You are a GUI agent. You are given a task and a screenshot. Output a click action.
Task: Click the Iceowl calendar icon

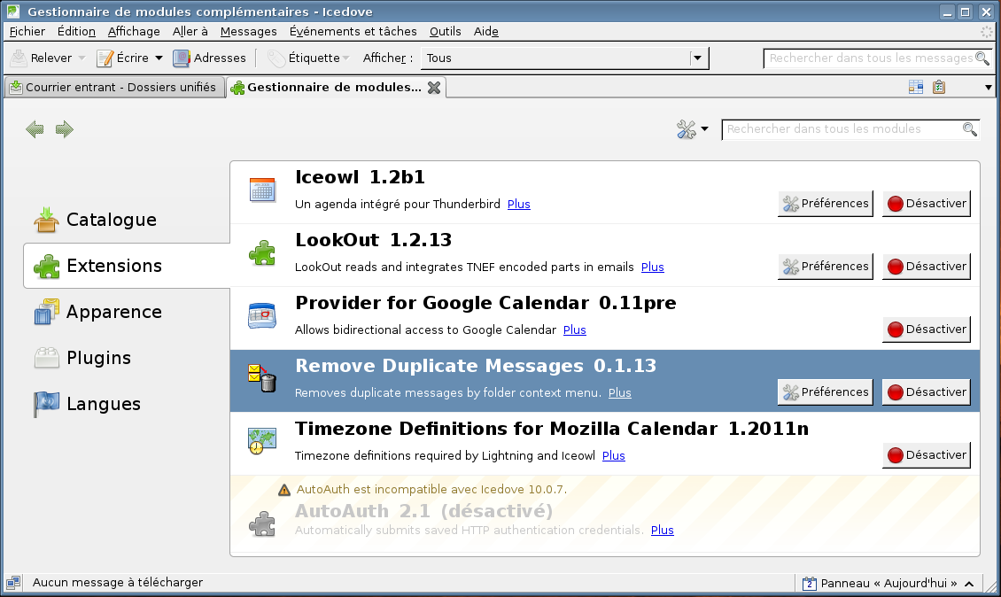click(x=262, y=190)
